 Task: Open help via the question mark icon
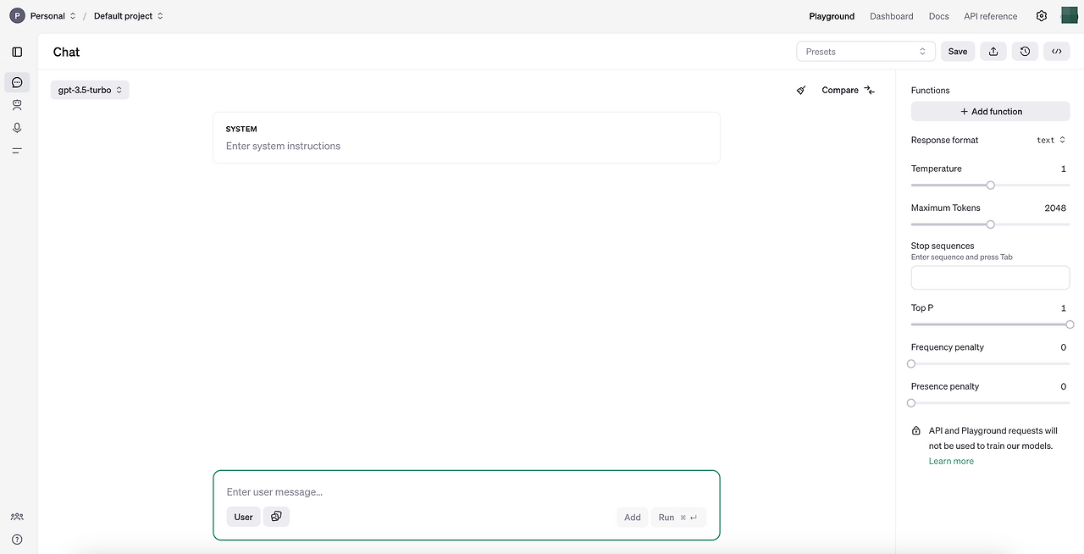(17, 540)
